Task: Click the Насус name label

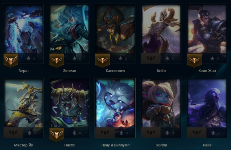Action: pyautogui.click(x=69, y=145)
